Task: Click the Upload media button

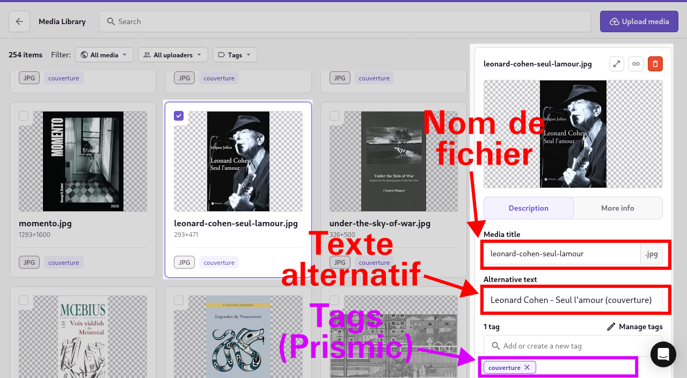Action: pos(639,21)
